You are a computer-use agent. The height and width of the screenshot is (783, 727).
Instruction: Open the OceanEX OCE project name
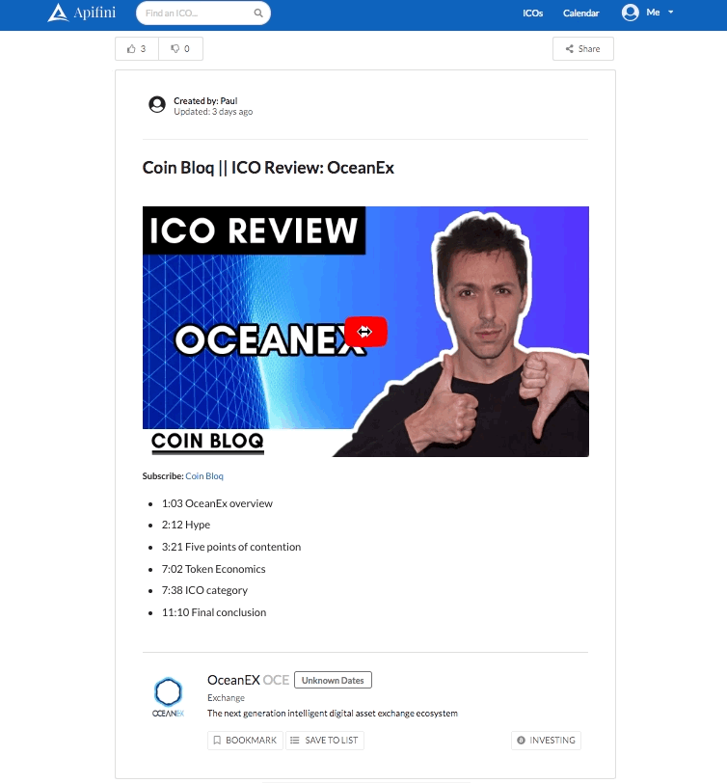248,680
